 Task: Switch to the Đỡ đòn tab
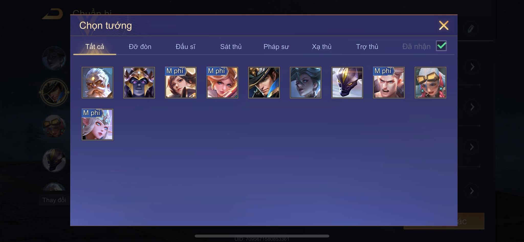(x=140, y=47)
